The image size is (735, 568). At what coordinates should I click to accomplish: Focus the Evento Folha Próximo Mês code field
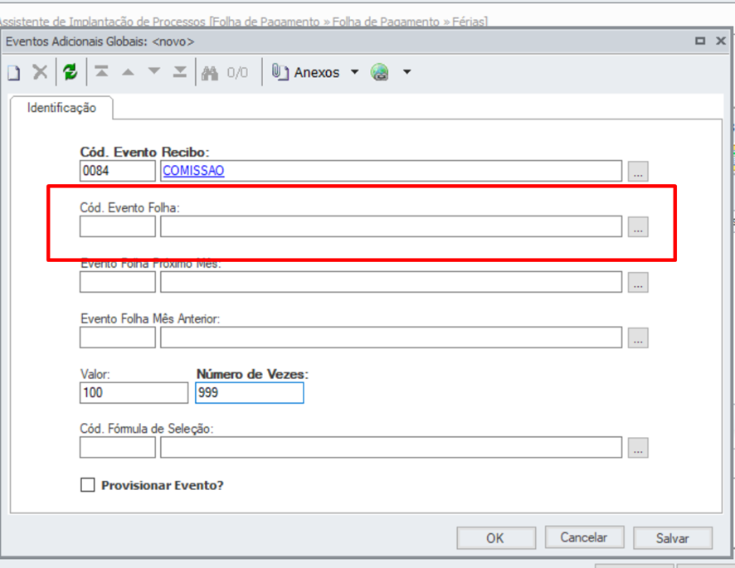pyautogui.click(x=118, y=282)
